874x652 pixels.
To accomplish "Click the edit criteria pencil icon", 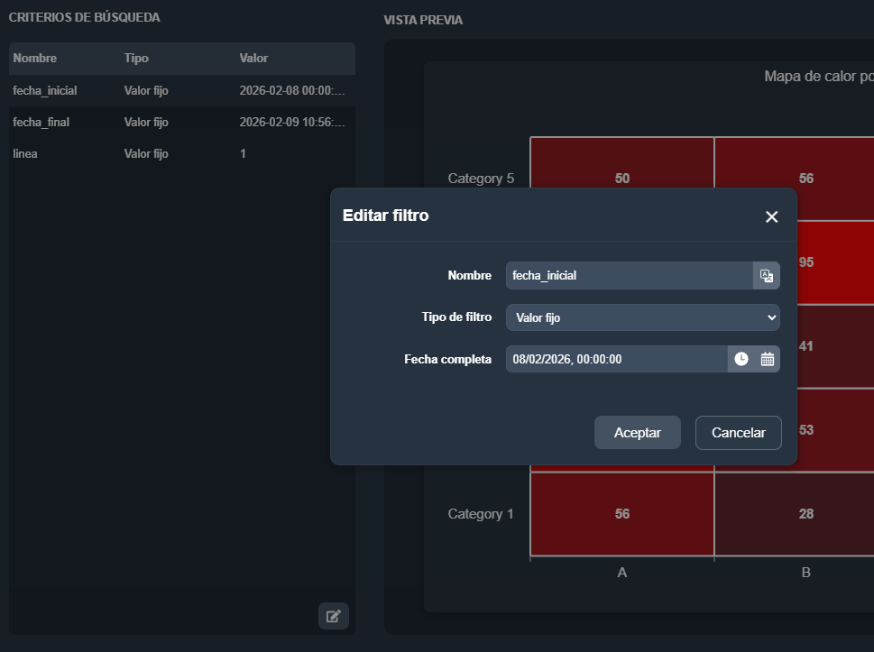I will [333, 616].
